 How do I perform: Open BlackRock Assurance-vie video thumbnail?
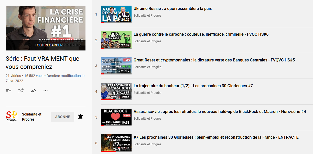(x=116, y=117)
